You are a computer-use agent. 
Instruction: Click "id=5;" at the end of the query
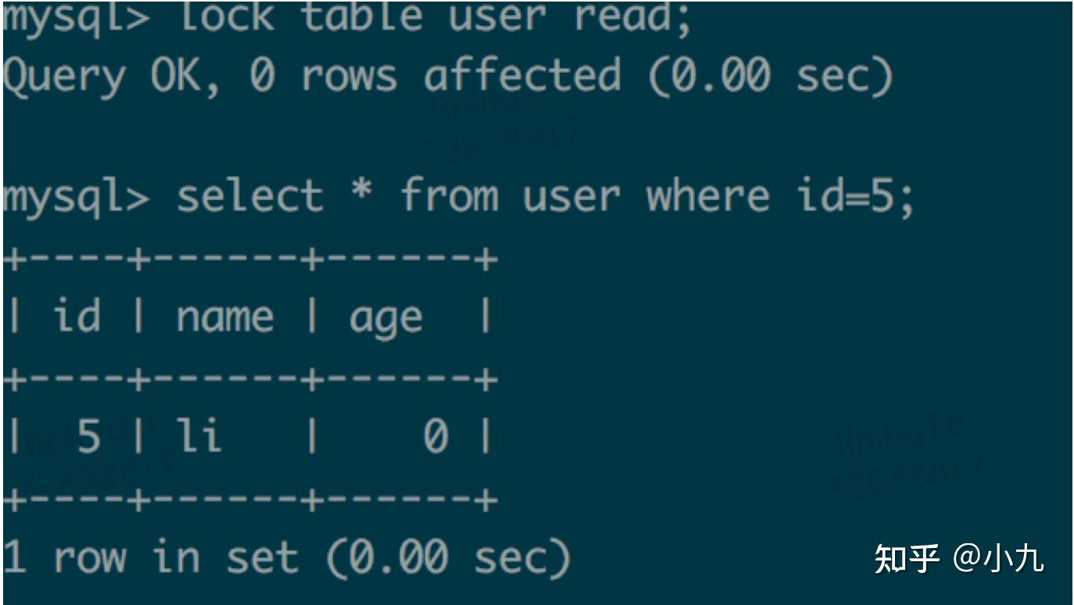coord(854,196)
